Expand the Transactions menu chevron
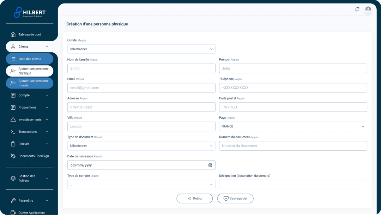 click(47, 132)
